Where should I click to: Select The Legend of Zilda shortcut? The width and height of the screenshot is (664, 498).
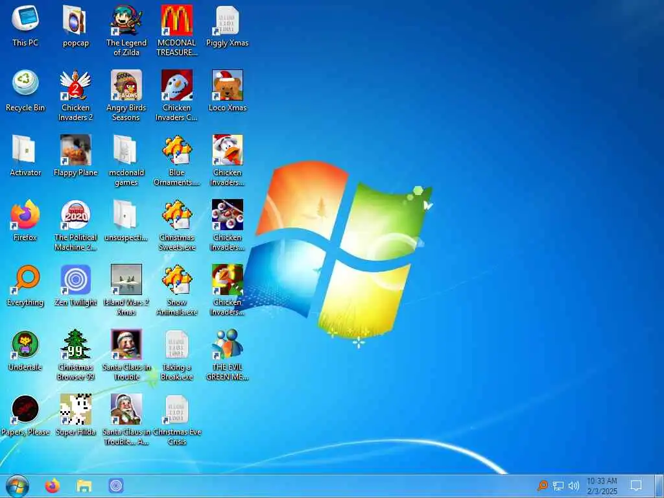(126, 31)
